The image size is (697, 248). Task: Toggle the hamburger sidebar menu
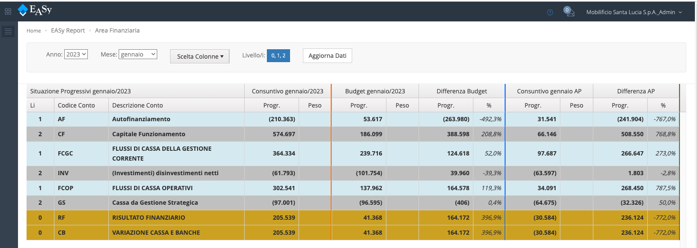(8, 31)
